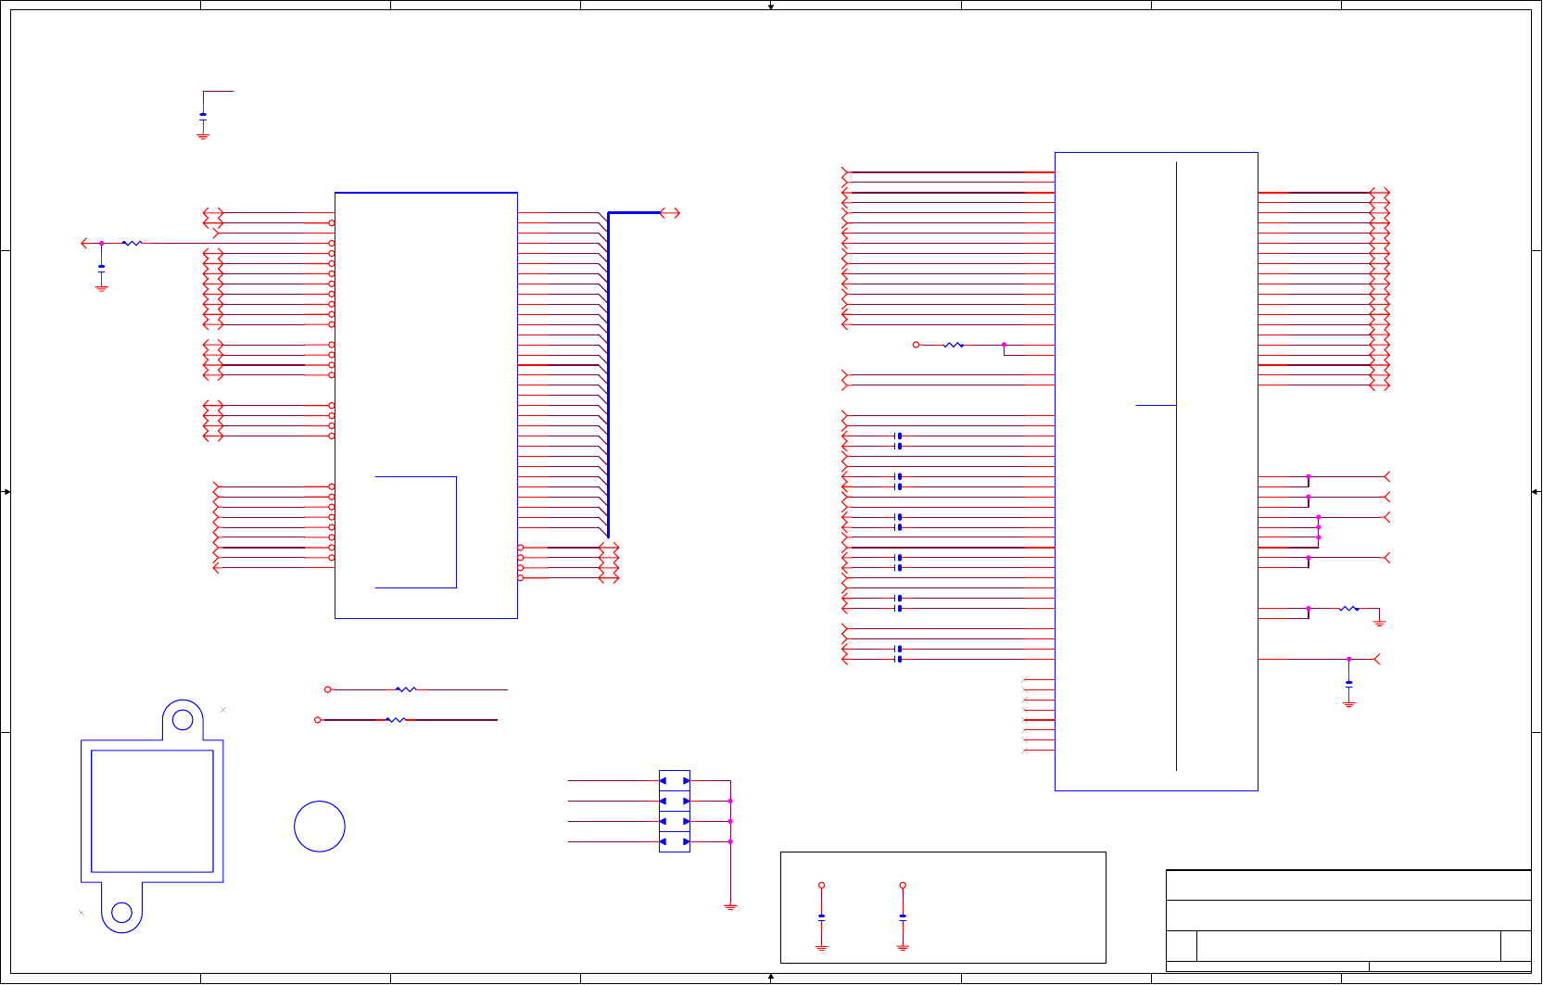Viewport: 1543px width, 985px height.
Task: Click the open-circle terminal before the right IC resistor
Action: 917,345
